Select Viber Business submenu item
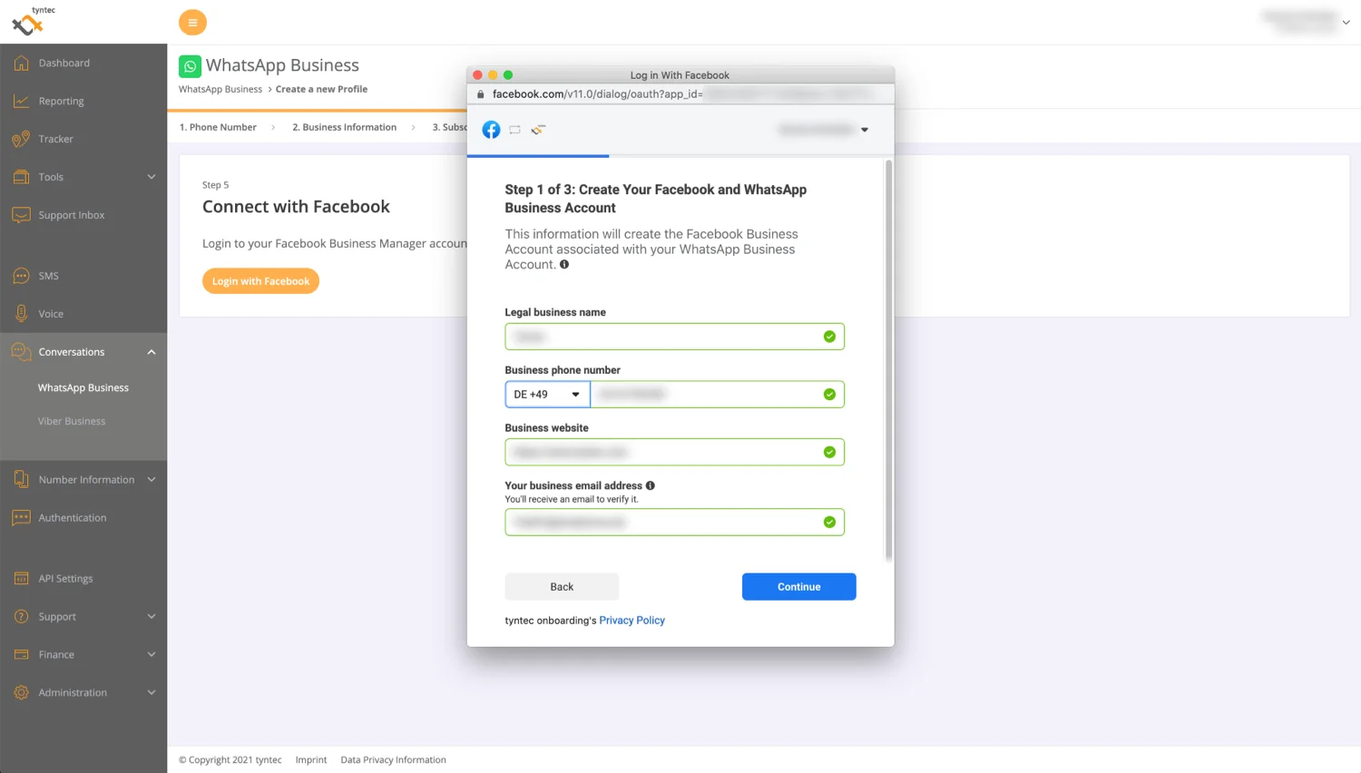The width and height of the screenshot is (1361, 773). point(72,422)
